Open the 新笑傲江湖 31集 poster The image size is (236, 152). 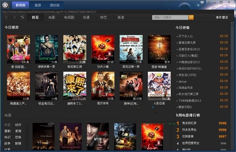coord(75,49)
